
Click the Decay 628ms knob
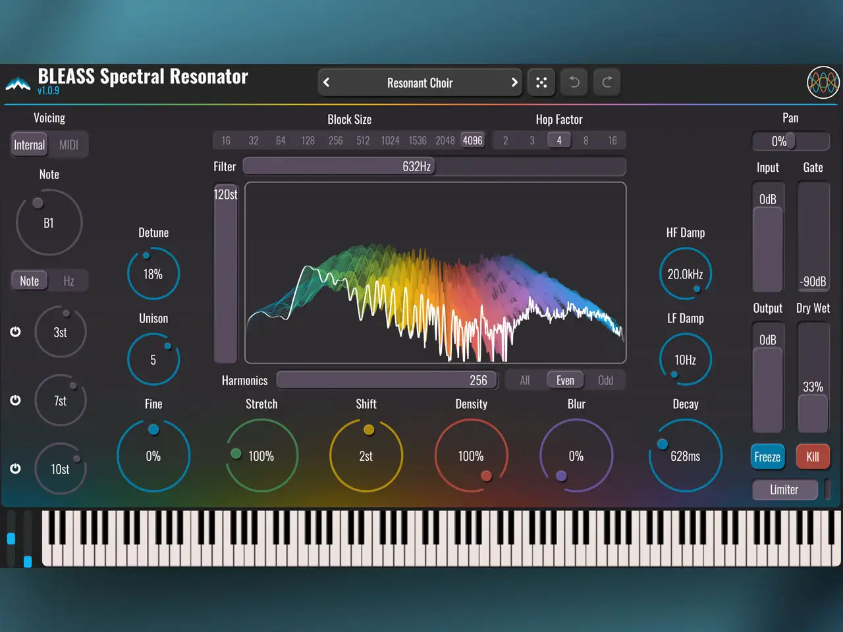(686, 456)
